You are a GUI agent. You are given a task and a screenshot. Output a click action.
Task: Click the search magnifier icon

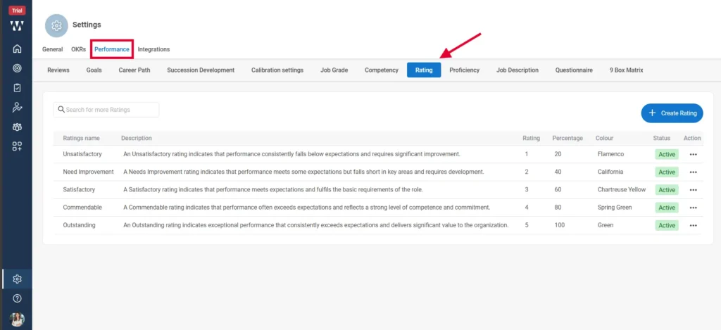point(61,110)
